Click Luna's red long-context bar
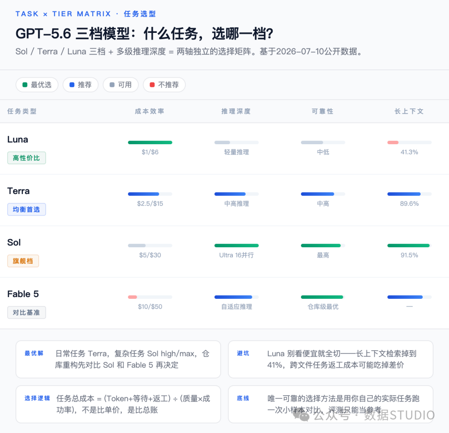The image size is (449, 433). [x=393, y=143]
